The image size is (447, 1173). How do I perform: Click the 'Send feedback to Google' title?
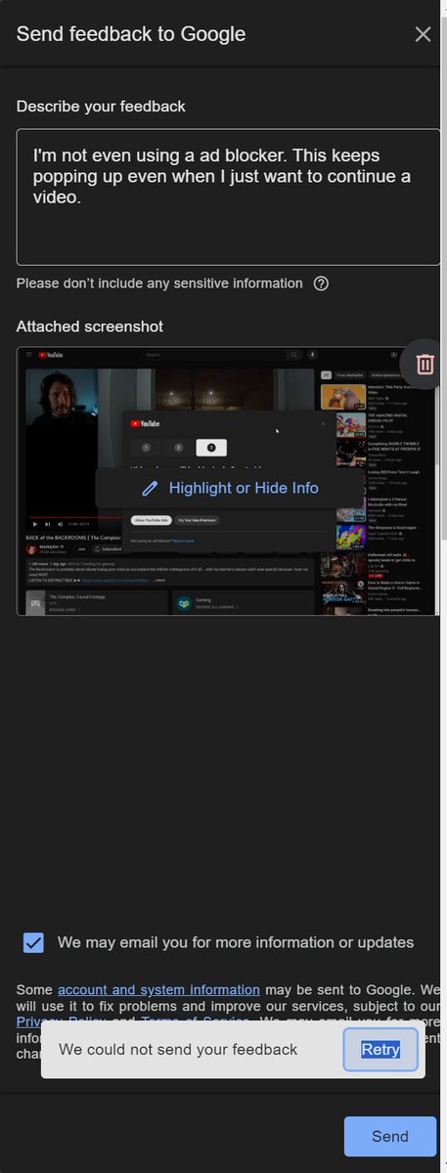131,34
